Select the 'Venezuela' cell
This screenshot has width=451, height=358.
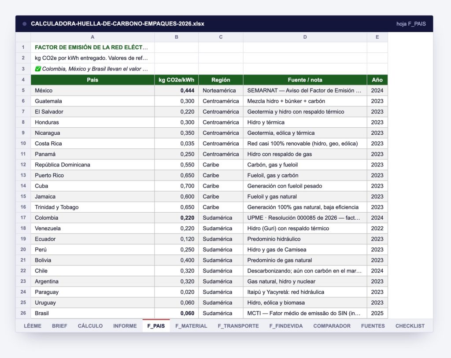tap(92, 228)
